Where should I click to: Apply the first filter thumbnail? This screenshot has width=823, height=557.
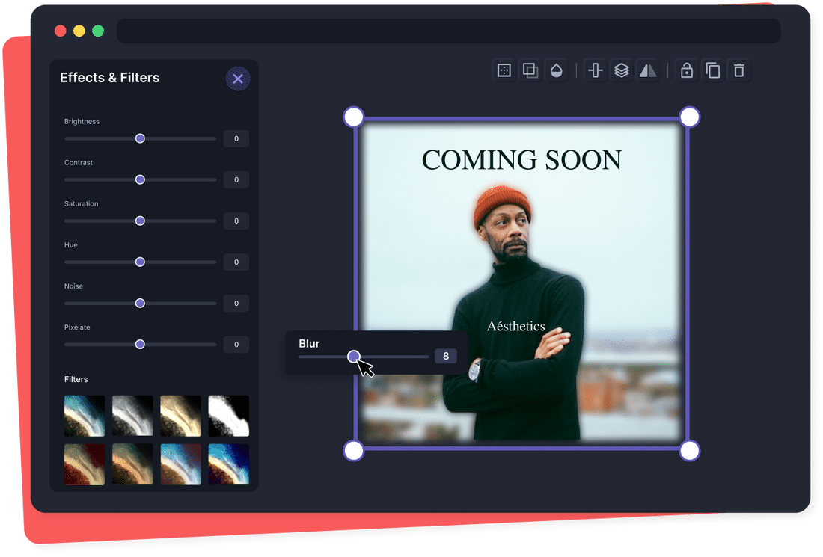tap(85, 416)
